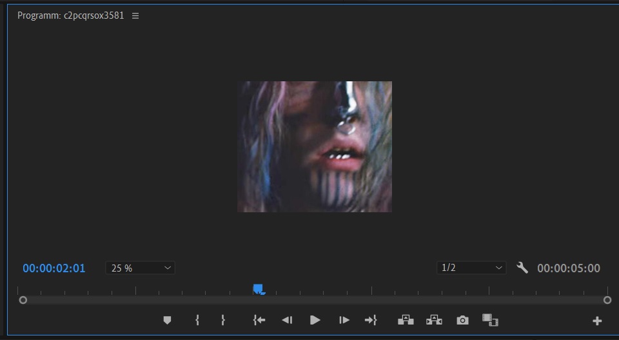Screen dimensions: 619x340
Task: Click the blue playhead on time ruler
Action: coord(258,289)
